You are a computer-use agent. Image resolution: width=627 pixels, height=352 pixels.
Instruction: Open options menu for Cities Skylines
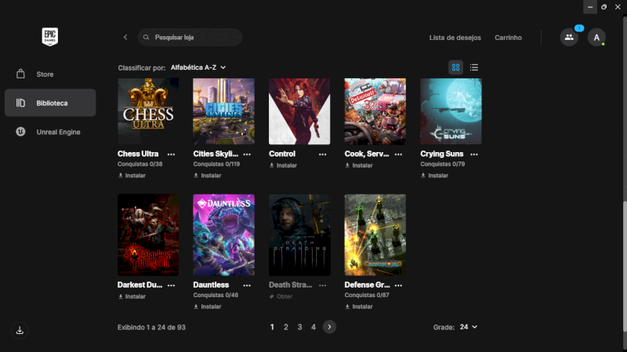pos(247,154)
